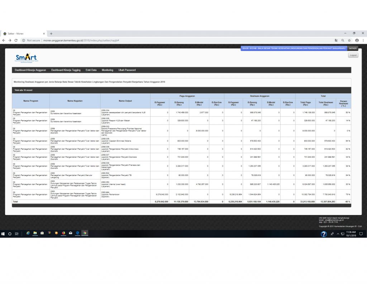Open the Chrome profile avatar icon
The image size is (367, 284).
point(357,41)
